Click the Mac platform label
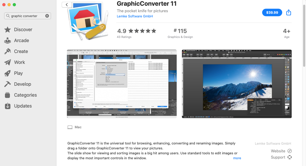The height and width of the screenshot is (166, 306). pyautogui.click(x=78, y=127)
